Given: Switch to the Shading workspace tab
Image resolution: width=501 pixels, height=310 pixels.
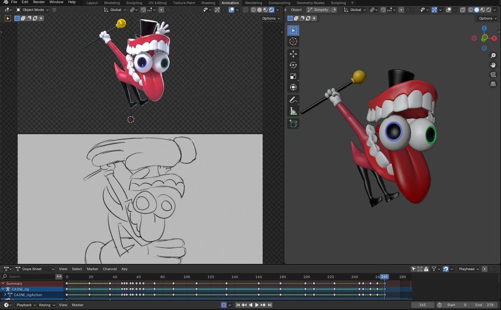Looking at the screenshot, I should [208, 3].
